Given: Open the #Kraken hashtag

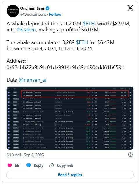Looking at the screenshot, I should pyautogui.click(x=26, y=30).
